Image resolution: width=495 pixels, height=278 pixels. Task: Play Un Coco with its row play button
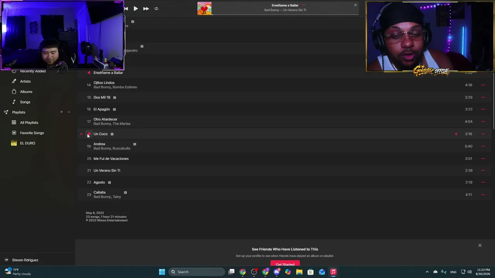pyautogui.click(x=89, y=134)
